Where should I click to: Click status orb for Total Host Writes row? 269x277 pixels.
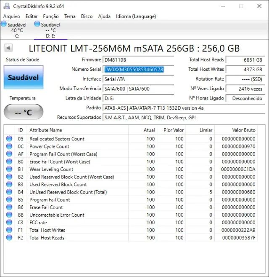point(9,230)
